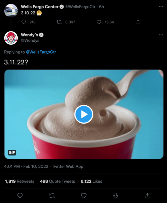The width and height of the screenshot is (167, 203).
Task: Like the Wells Fargo Center tweet
Action: point(99,22)
